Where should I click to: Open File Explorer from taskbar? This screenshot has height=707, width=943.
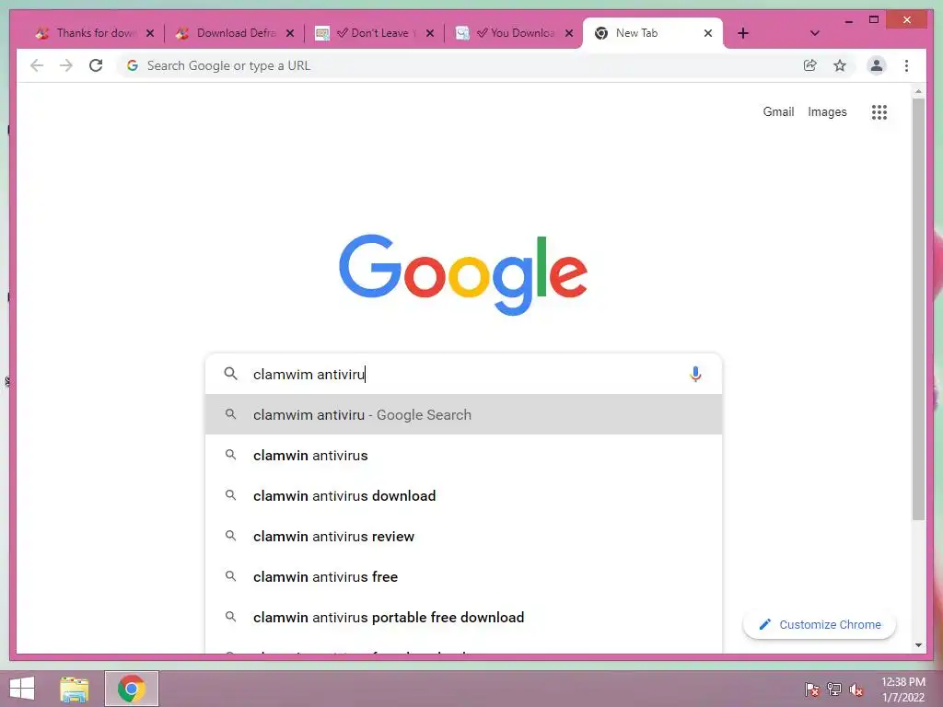(74, 689)
